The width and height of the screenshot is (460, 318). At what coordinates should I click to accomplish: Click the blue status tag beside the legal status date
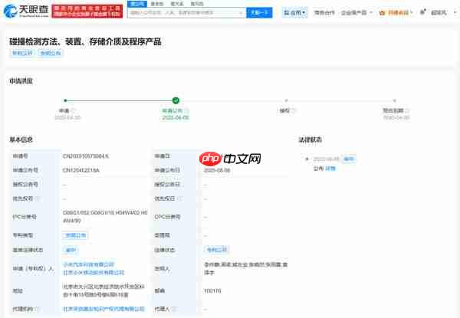pyautogui.click(x=349, y=159)
